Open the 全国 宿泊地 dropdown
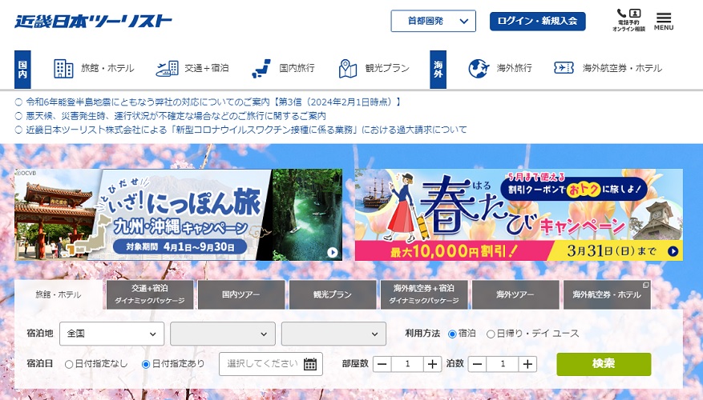This screenshot has height=400, width=703. 111,334
